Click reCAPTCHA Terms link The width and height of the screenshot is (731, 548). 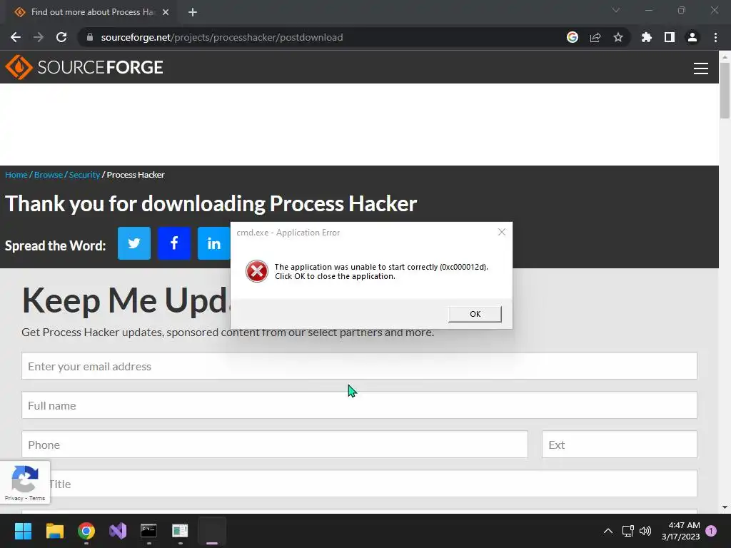pyautogui.click(x=37, y=498)
